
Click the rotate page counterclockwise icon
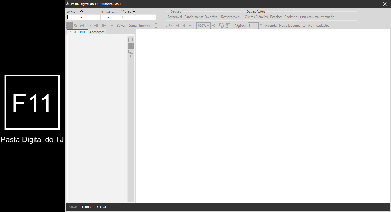click(x=228, y=26)
